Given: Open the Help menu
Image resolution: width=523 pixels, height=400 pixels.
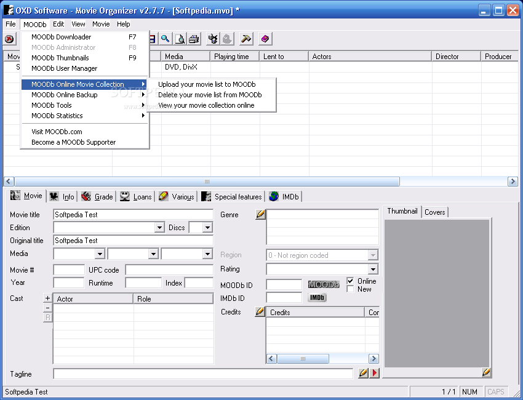Looking at the screenshot, I should [x=124, y=24].
